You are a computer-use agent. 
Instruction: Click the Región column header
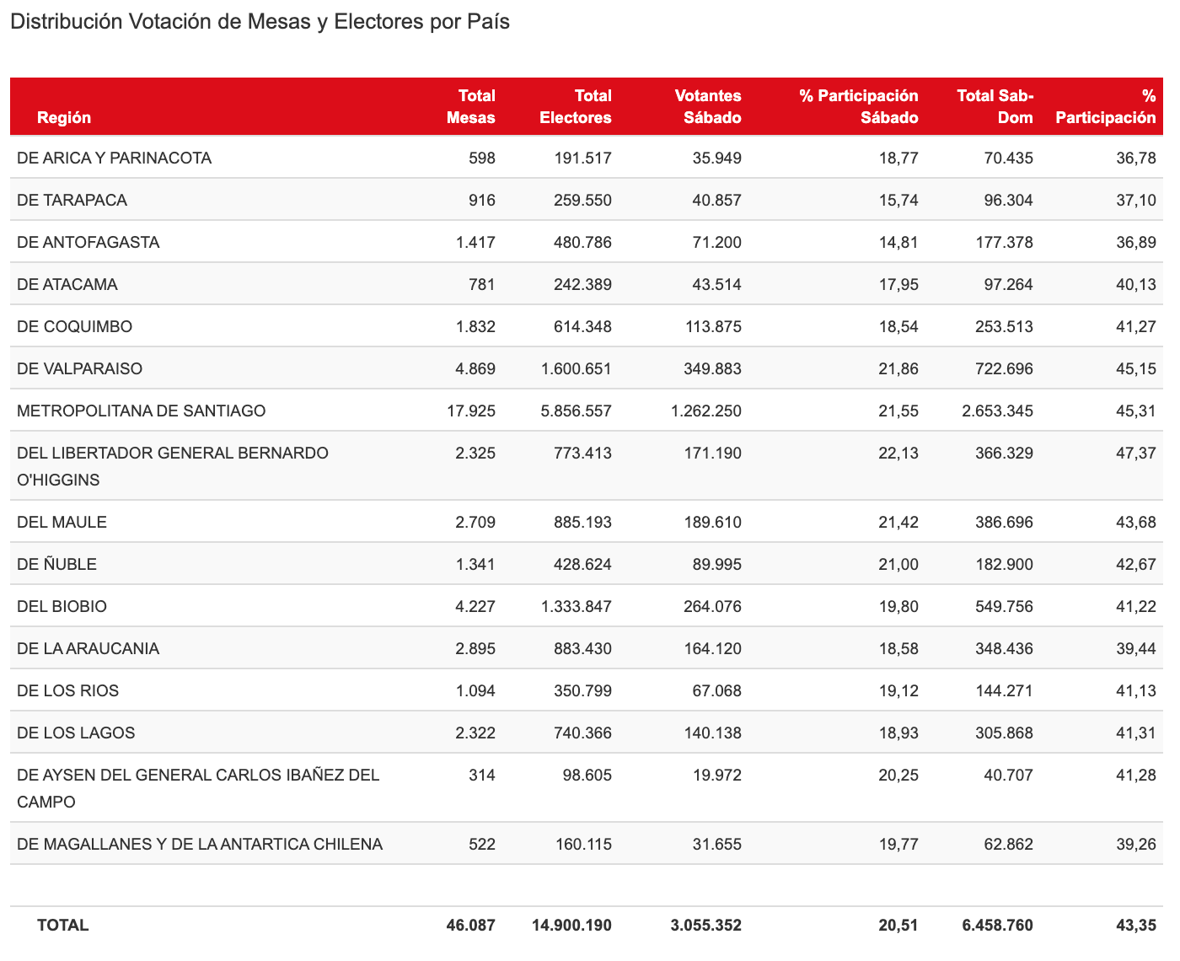tap(64, 117)
